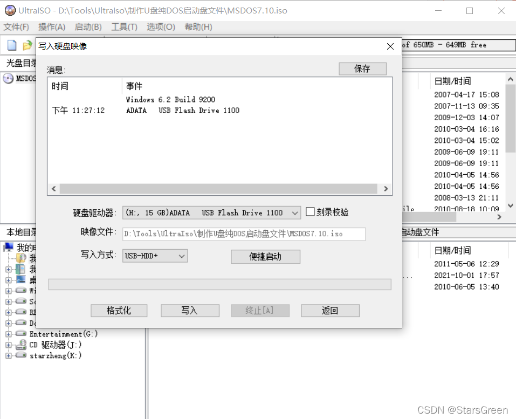Click the disc list horizontal scroll-right arrow
This screenshot has width=516, height=419.
click(x=499, y=217)
